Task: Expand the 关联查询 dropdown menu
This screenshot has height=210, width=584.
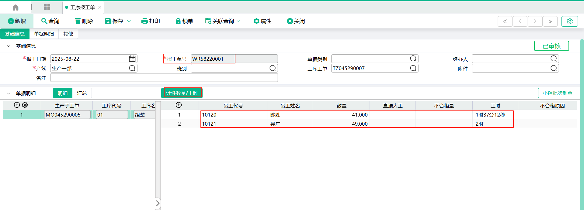Action: click(238, 21)
